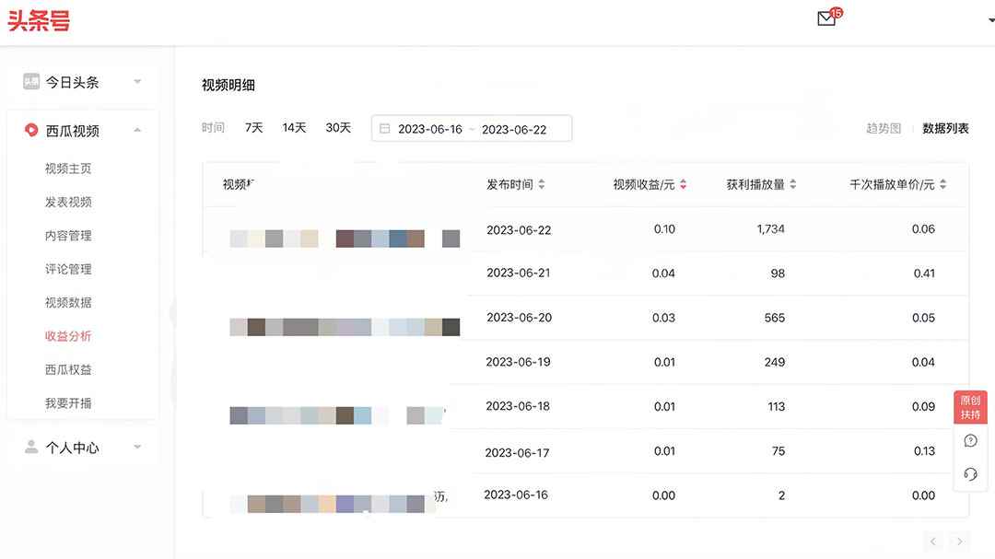Click the 头条号 logo
The image size is (995, 559).
pyautogui.click(x=39, y=21)
